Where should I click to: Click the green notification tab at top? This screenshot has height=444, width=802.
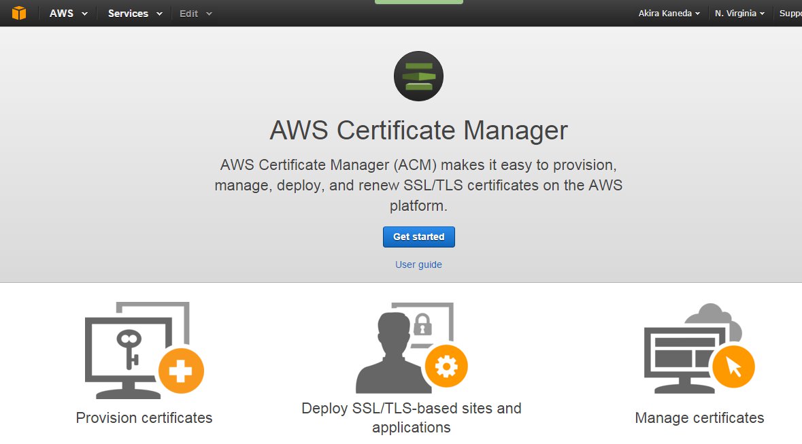point(418,2)
